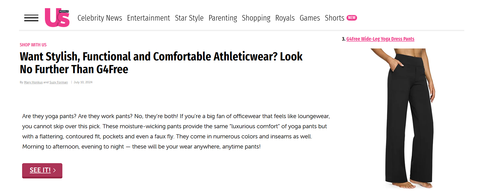Click the Us Weekly logo
Image resolution: width=480 pixels, height=196 pixels.
pyautogui.click(x=57, y=18)
